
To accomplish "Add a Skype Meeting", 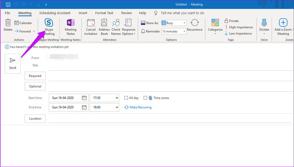I will 49,27.
